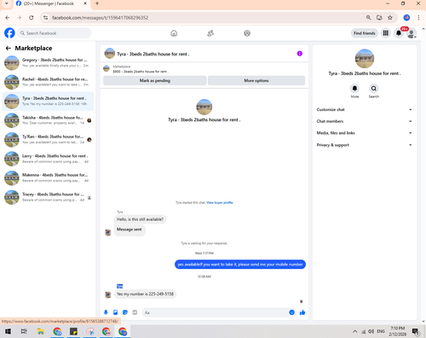Click Find friends button
This screenshot has width=426, height=338.
[365, 33]
